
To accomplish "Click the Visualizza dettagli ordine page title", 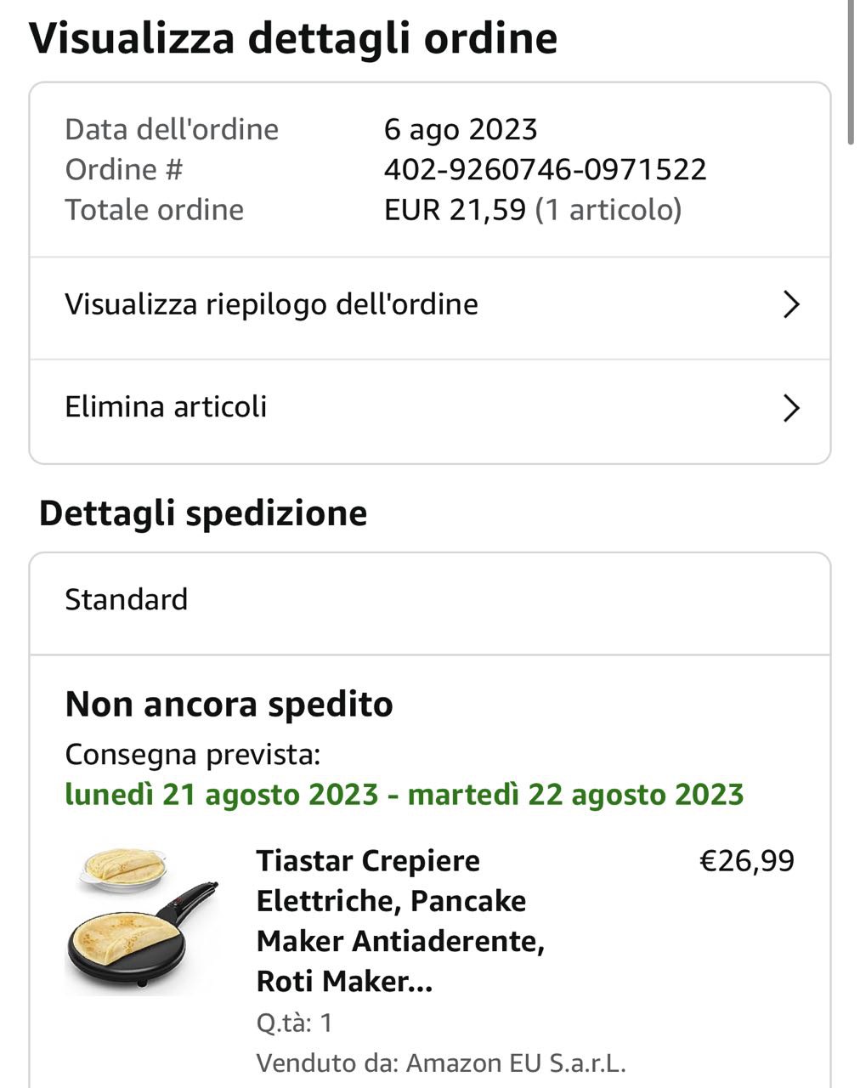I will click(x=294, y=38).
